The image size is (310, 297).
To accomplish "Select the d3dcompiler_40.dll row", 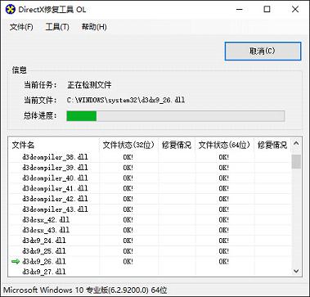I will click(x=150, y=178).
